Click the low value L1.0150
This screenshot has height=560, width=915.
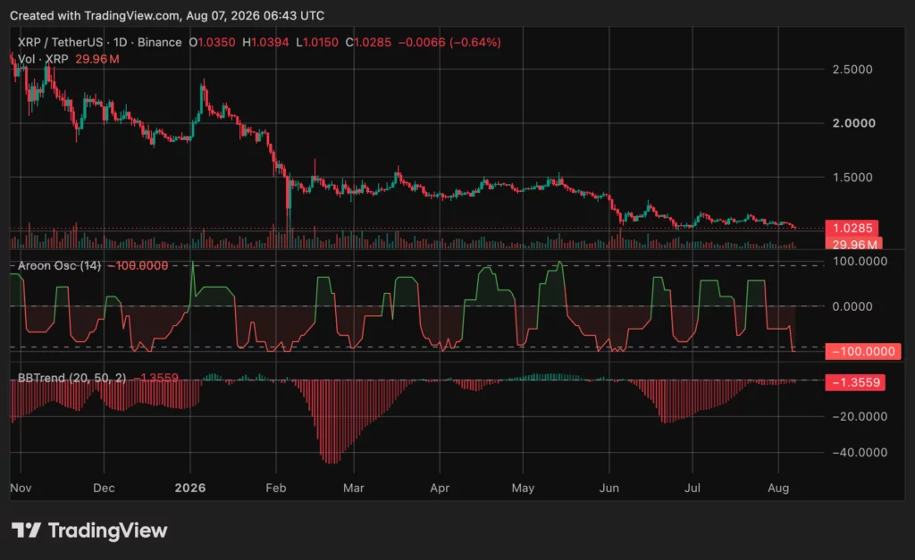317,43
